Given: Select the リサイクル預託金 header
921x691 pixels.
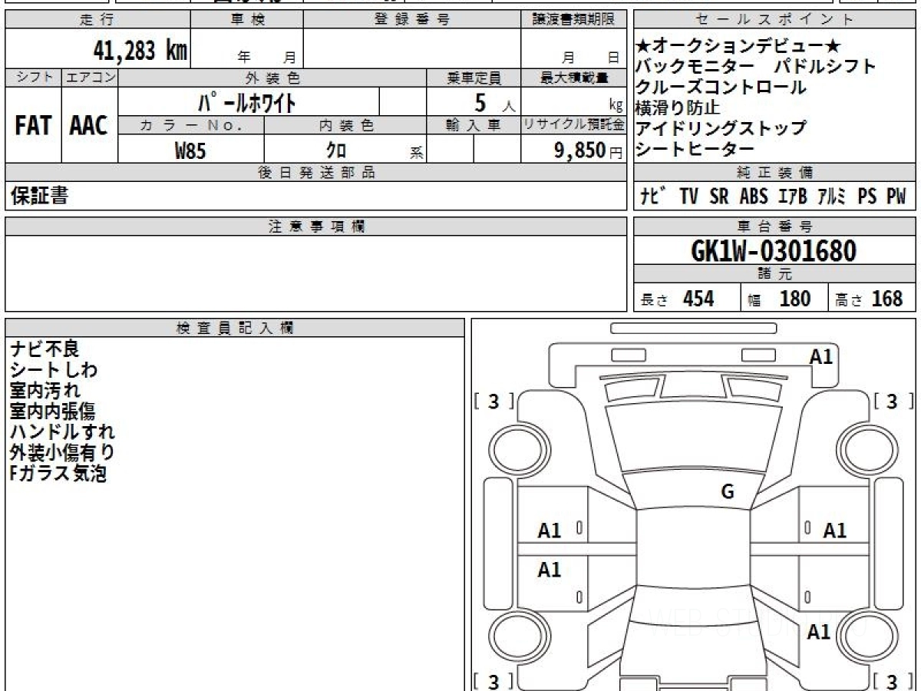Looking at the screenshot, I should tap(574, 126).
